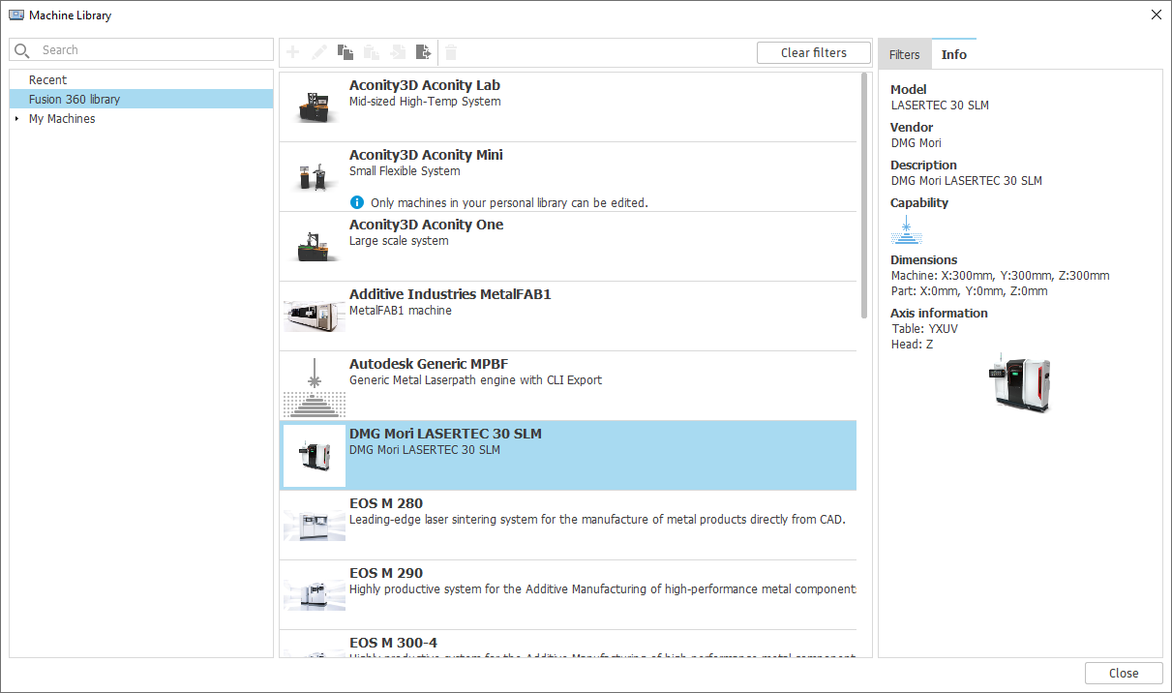The width and height of the screenshot is (1172, 693).
Task: Click the blue info icon in Aconity Mini row
Action: [x=357, y=202]
